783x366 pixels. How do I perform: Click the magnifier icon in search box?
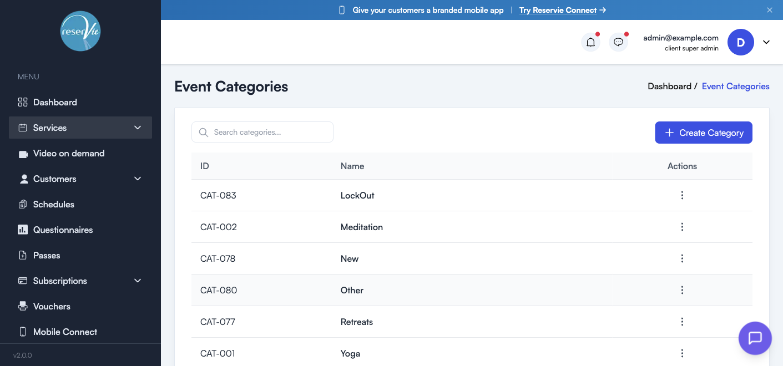point(204,132)
